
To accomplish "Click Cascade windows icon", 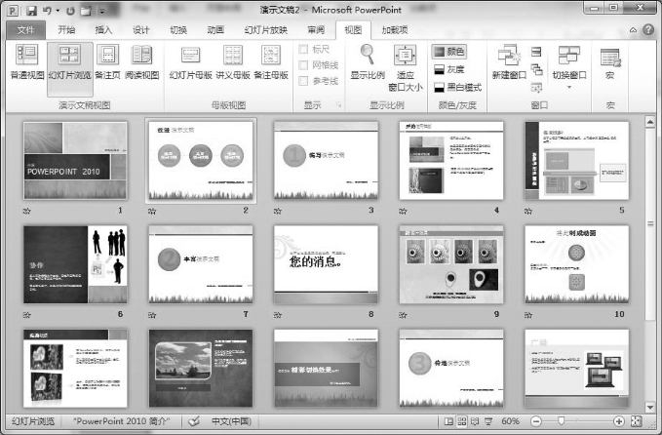I will click(x=536, y=69).
